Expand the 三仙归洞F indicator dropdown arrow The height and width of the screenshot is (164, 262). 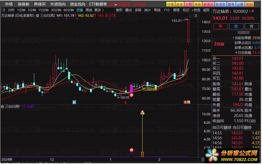pyautogui.click(x=2, y=107)
